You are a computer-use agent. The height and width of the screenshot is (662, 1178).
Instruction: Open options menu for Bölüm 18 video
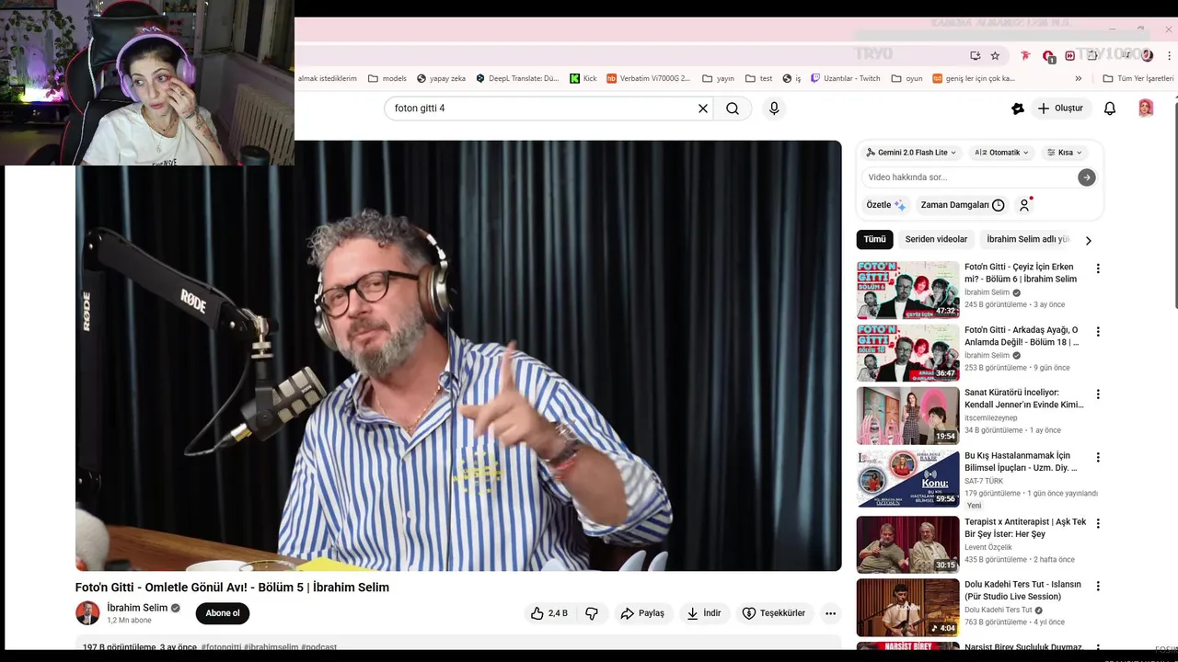coord(1097,331)
